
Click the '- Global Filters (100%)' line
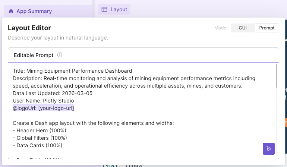(x=40, y=138)
